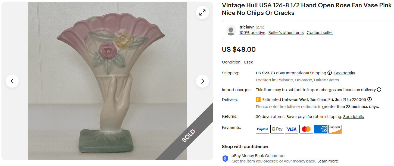
Task: Open the eBay International Shipping info tooltip
Action: pos(330,73)
